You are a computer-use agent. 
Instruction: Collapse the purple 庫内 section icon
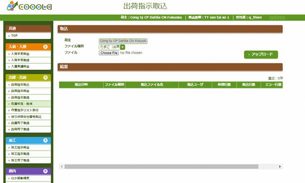[x=45, y=171]
